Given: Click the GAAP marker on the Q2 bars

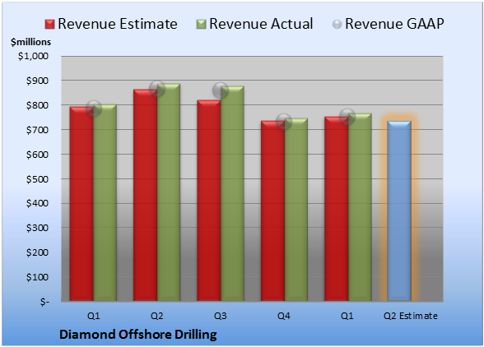Looking at the screenshot, I should click(157, 89).
